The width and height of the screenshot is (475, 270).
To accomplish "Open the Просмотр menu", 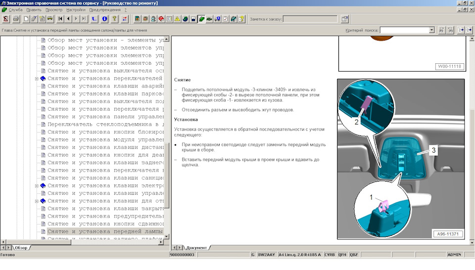I will pyautogui.click(x=54, y=10).
